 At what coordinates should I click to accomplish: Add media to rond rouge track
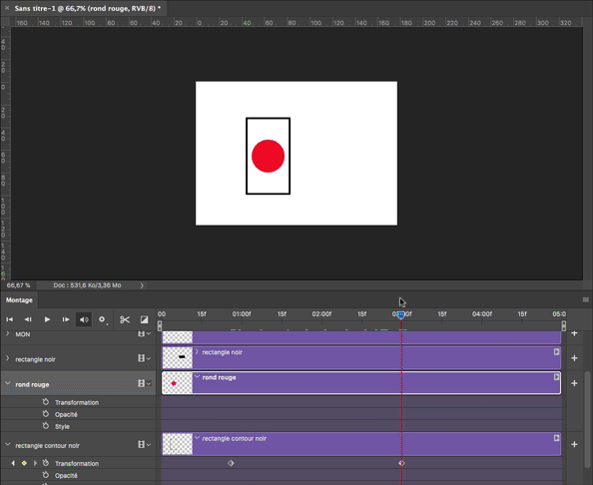coord(574,383)
